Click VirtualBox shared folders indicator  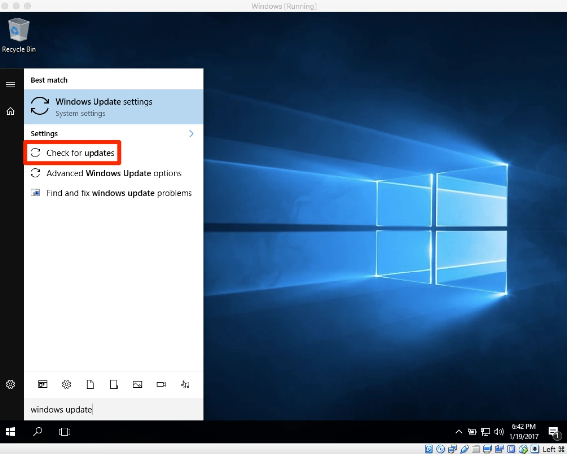point(476,449)
